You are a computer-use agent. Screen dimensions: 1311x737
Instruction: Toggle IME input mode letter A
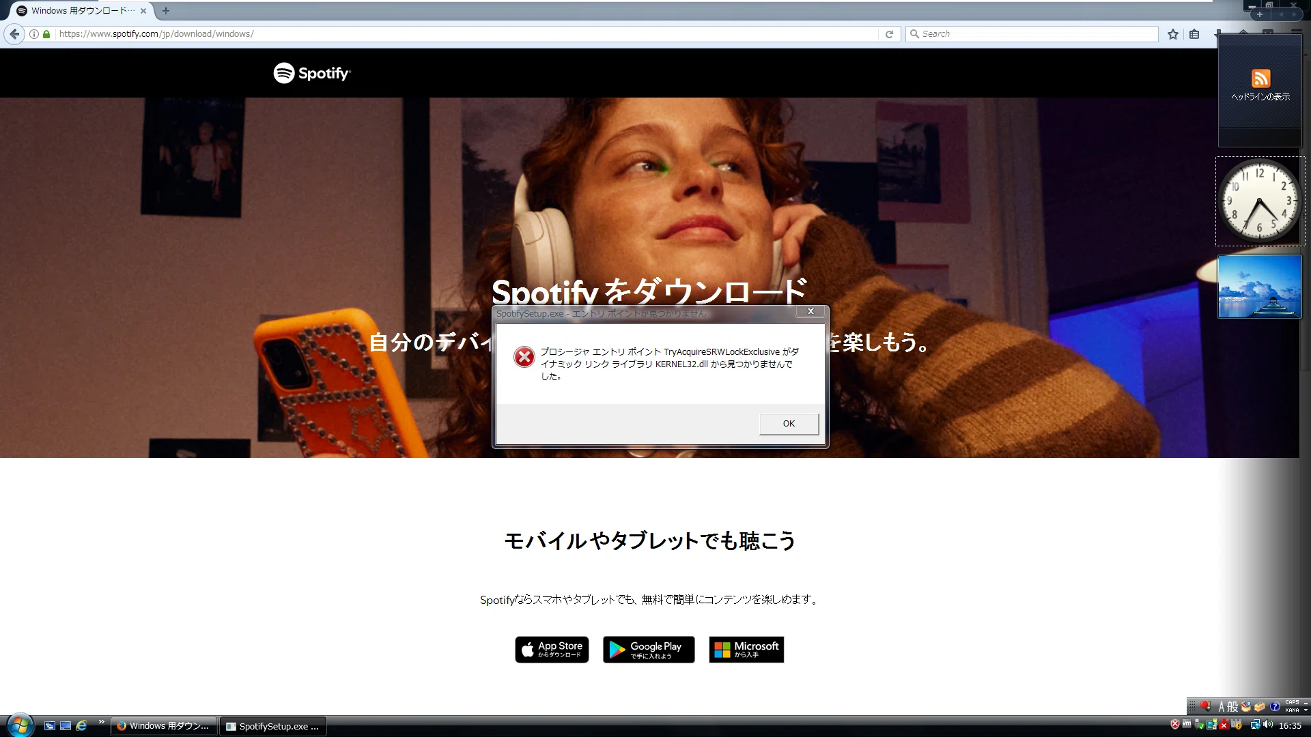pyautogui.click(x=1222, y=706)
